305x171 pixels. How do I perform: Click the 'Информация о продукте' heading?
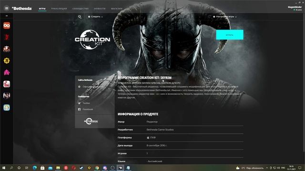138,114
